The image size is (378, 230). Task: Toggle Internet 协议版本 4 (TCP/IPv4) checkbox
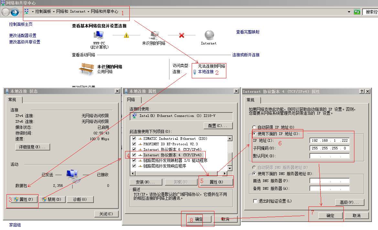tap(134, 155)
